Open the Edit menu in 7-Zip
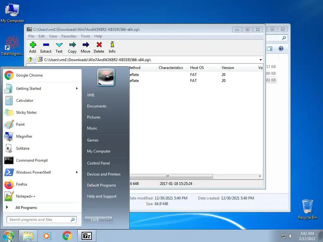 pyautogui.click(x=42, y=36)
